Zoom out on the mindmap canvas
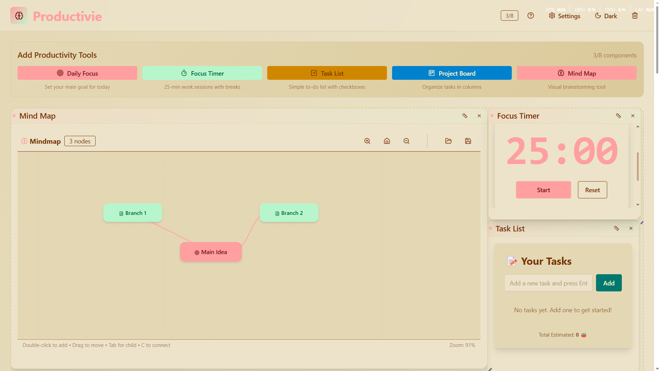 (407, 141)
